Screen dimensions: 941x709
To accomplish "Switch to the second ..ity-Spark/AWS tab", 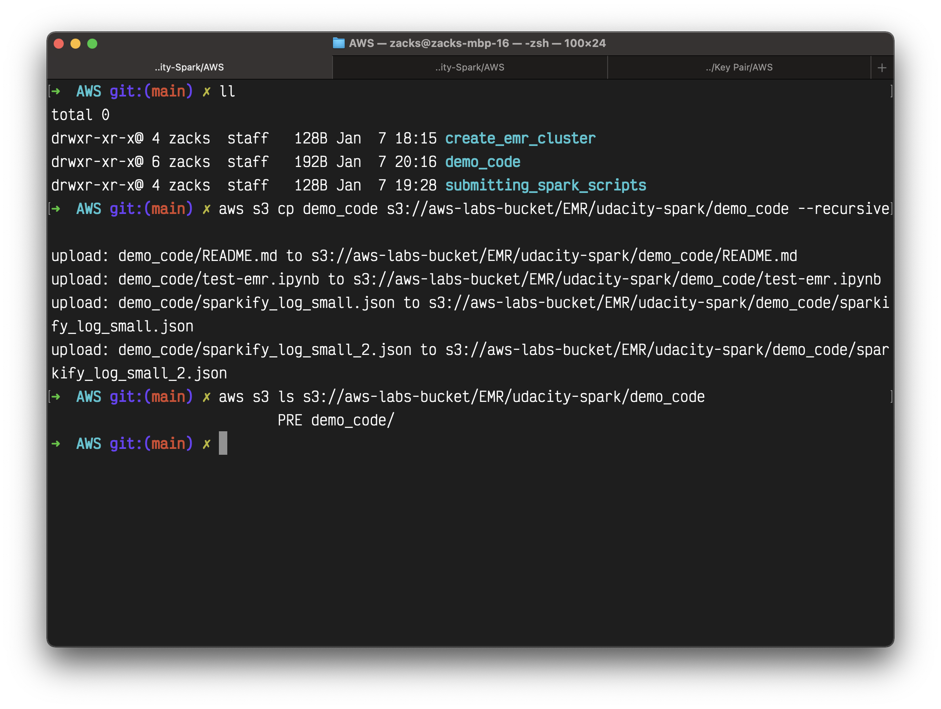I will (x=470, y=68).
